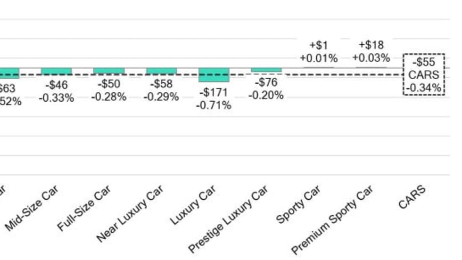The width and height of the screenshot is (462, 260).
Task: Click the Near Luxury Car axis label
Action: [131, 213]
